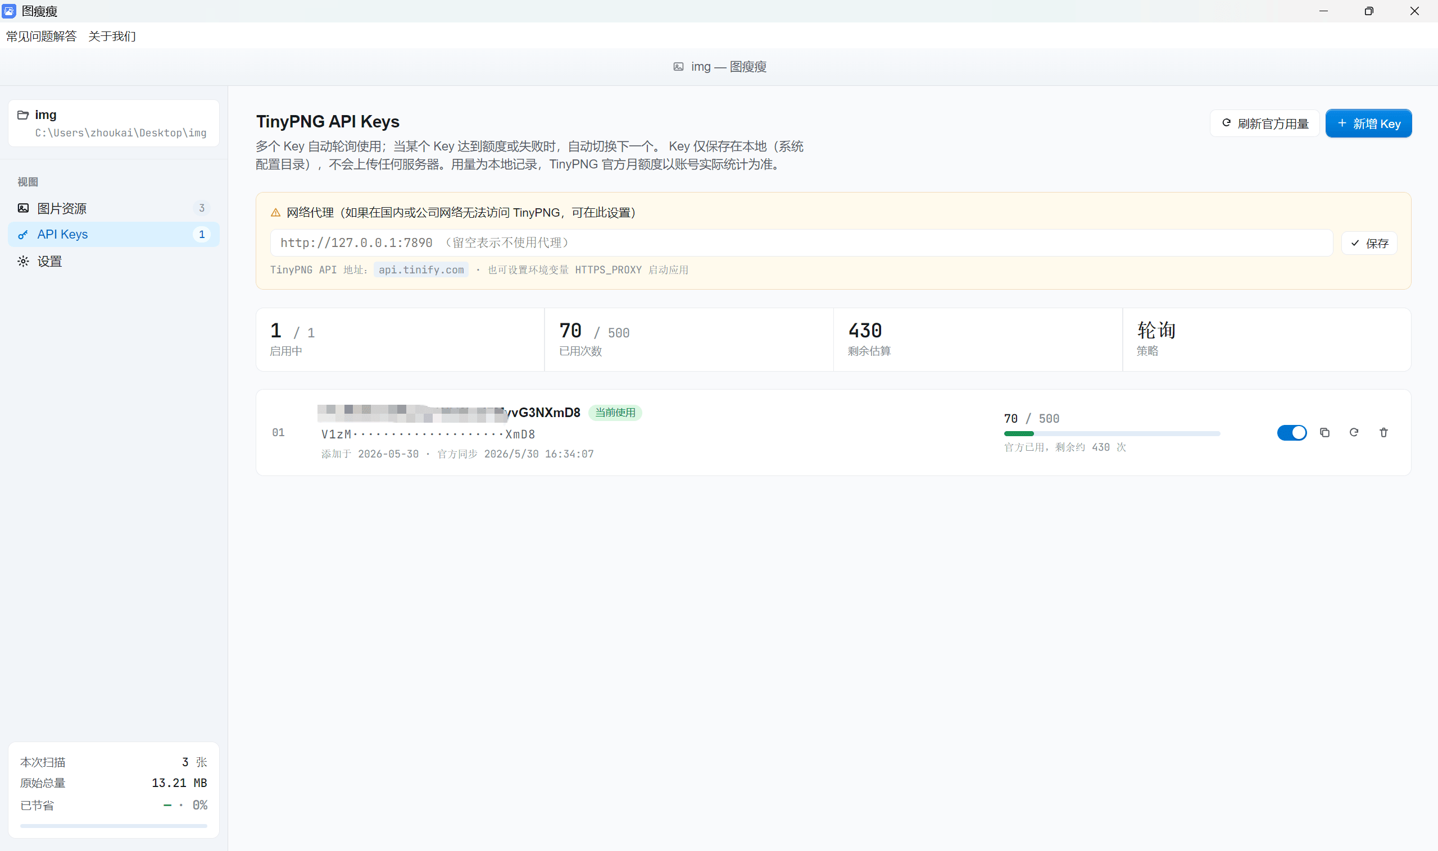Click the 设置 gear icon
This screenshot has height=851, width=1438.
[23, 262]
